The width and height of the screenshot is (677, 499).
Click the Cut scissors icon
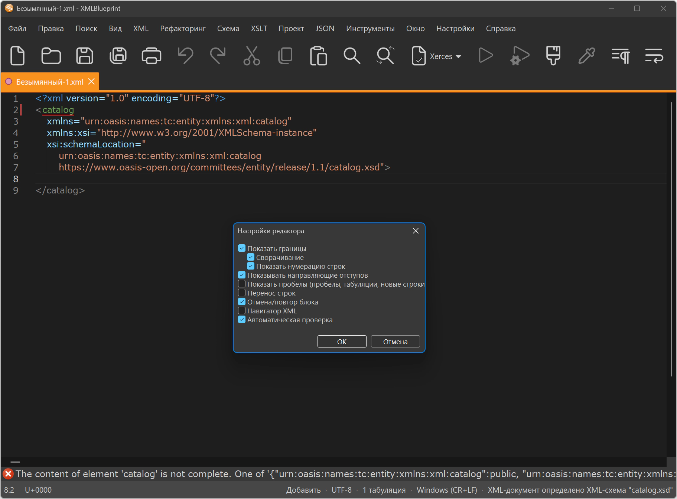click(252, 56)
